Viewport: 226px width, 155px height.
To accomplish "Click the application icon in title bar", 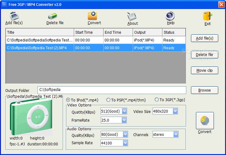I will click(x=4, y=4).
